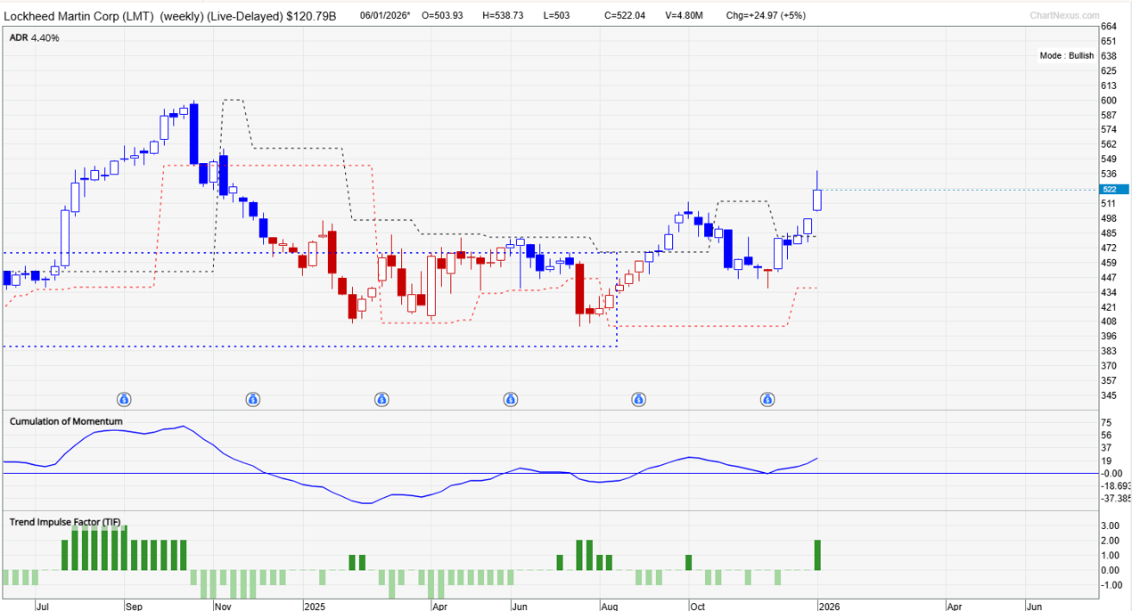The image size is (1132, 611).
Task: Select the latest blue candlestick
Action: pyautogui.click(x=816, y=200)
